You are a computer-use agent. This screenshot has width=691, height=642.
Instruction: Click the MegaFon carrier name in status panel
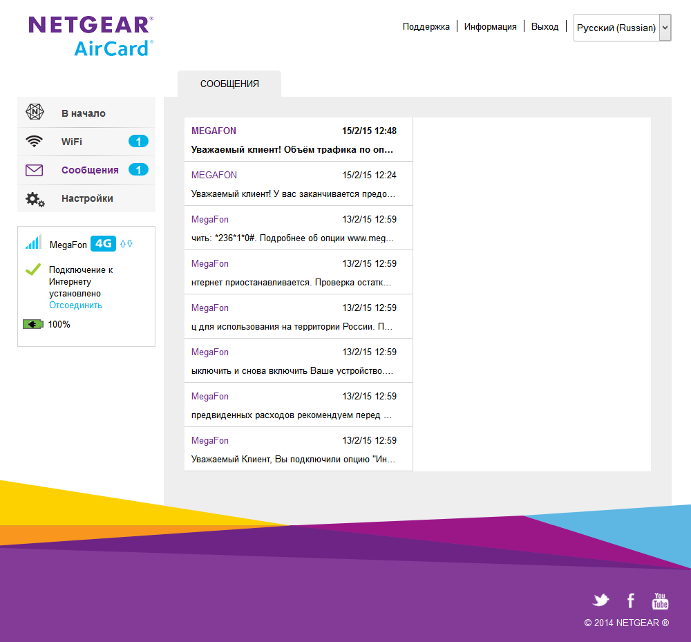68,245
